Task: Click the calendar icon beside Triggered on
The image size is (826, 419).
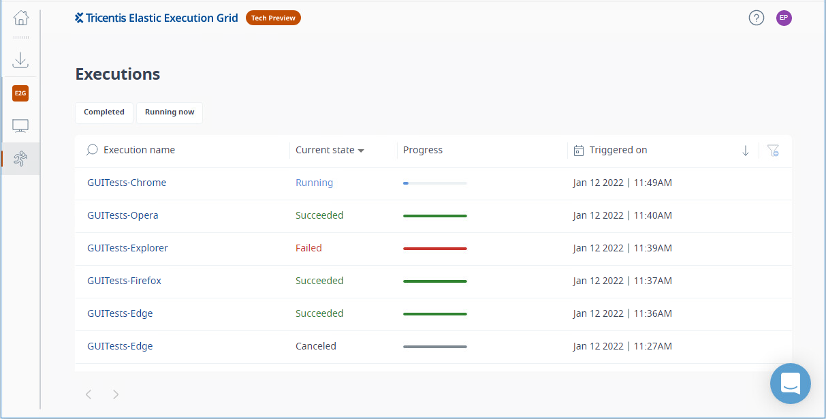Action: pos(579,151)
